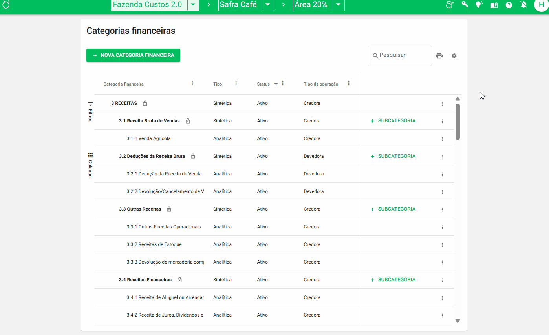Expand the Fazenda Custos 2.0 dropdown

coord(193,5)
